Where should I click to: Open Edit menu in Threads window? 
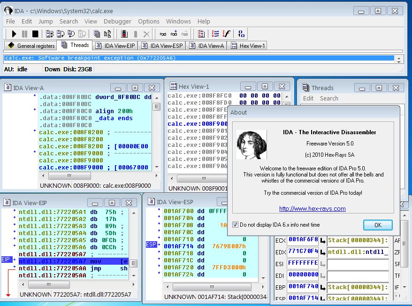coord(308,98)
